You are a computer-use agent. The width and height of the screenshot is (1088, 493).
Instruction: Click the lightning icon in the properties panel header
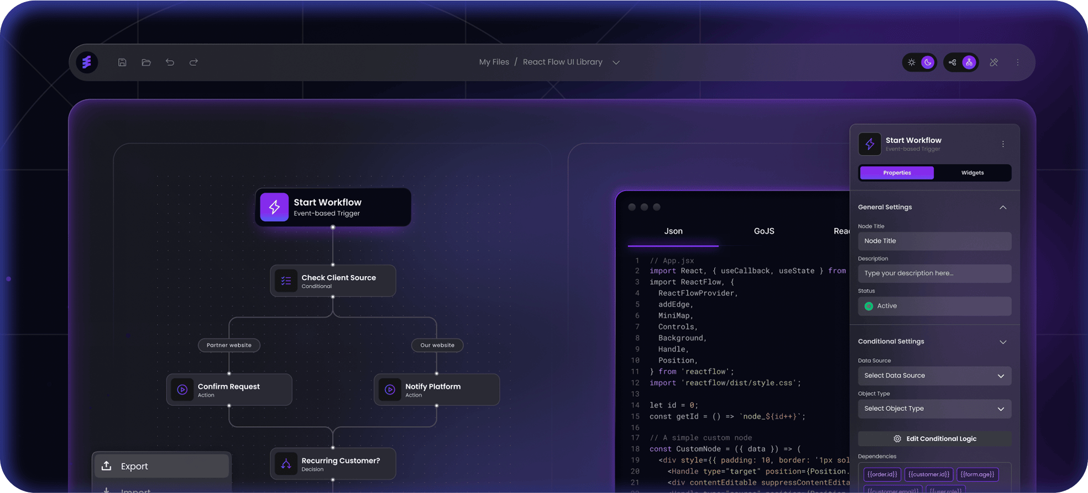pyautogui.click(x=870, y=144)
